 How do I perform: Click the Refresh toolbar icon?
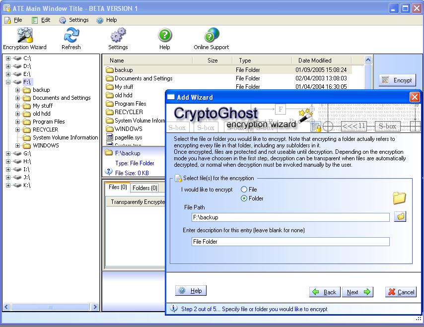click(71, 35)
